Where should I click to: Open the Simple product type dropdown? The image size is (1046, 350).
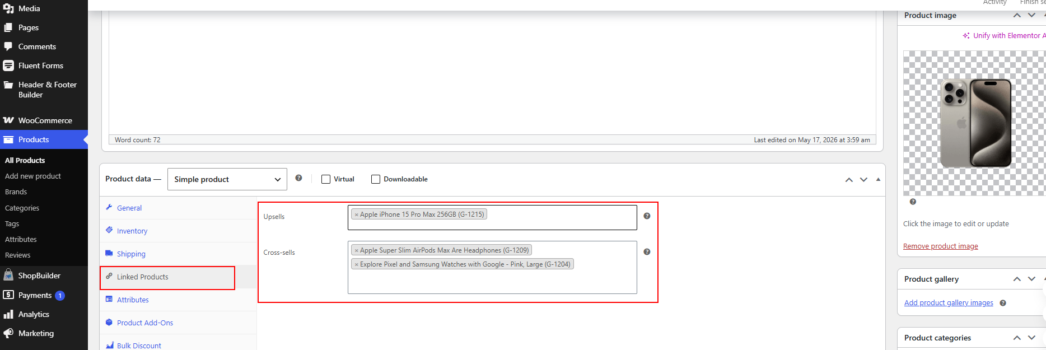point(227,179)
